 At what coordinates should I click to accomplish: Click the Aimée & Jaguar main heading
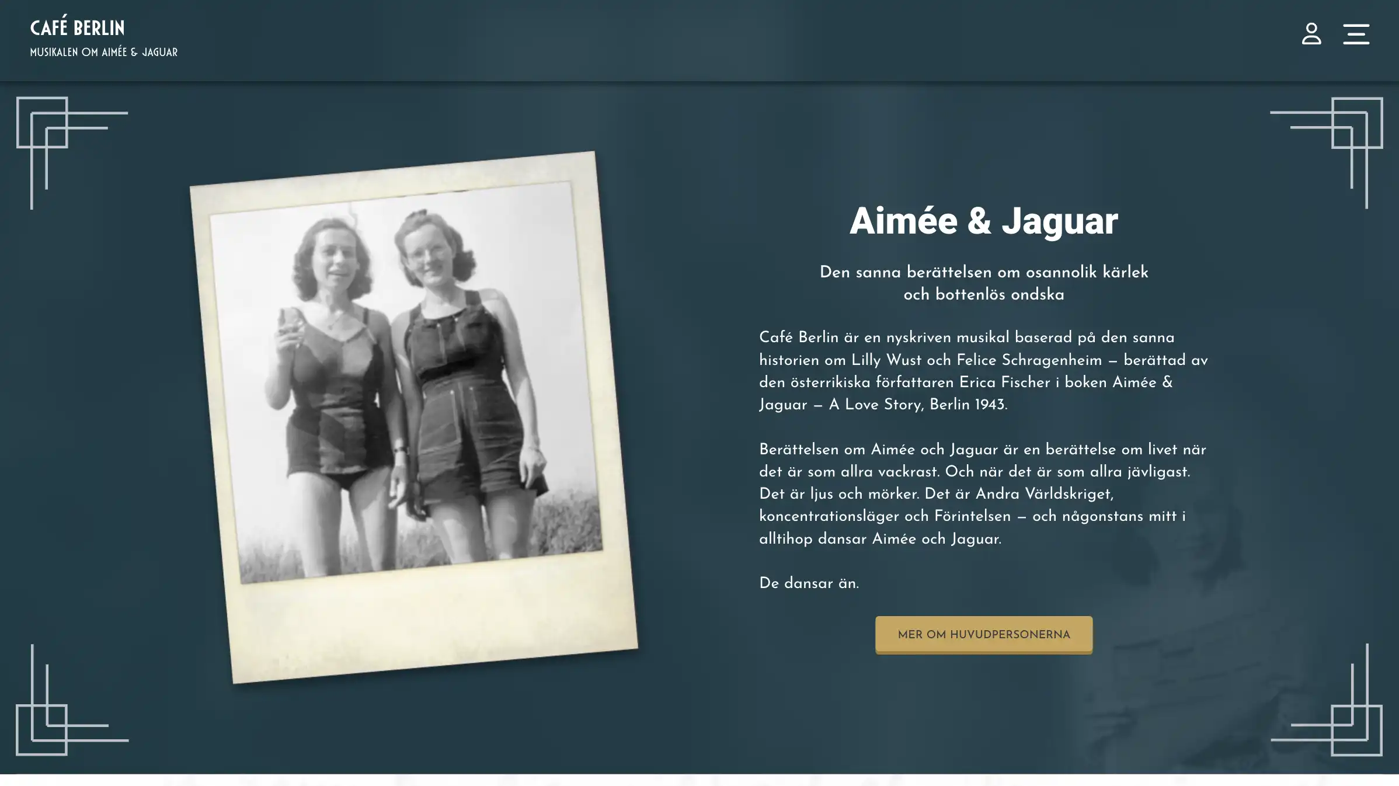[983, 221]
